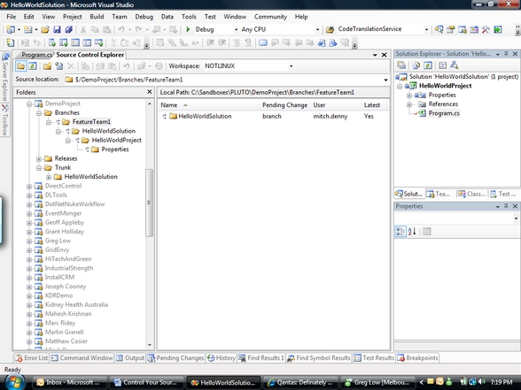Open the Workspace NOTLINUX dropdown
The height and width of the screenshot is (390, 521).
click(291, 66)
